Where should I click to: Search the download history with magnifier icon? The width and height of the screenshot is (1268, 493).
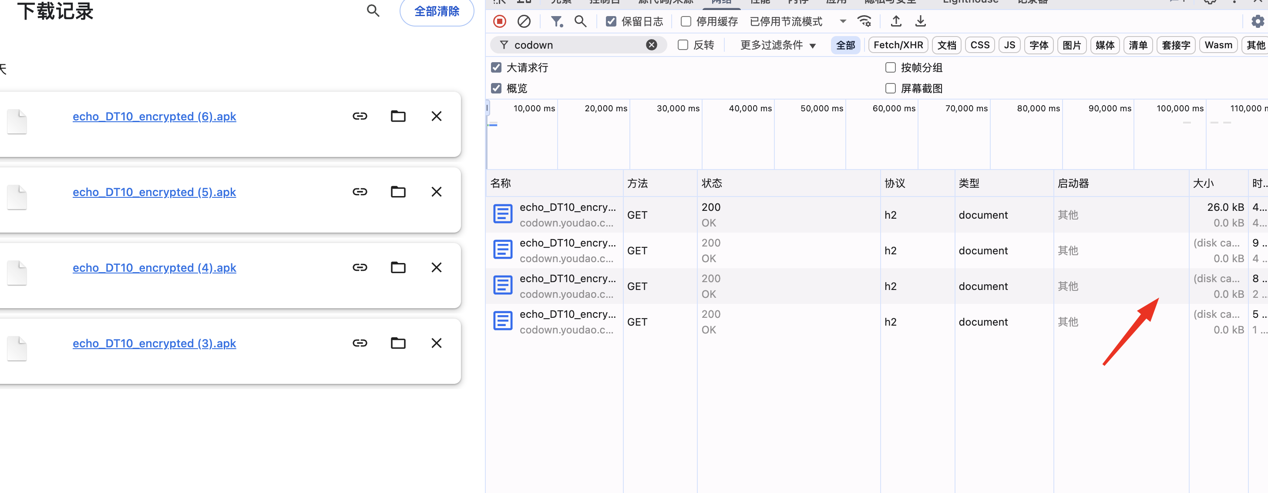pos(373,10)
